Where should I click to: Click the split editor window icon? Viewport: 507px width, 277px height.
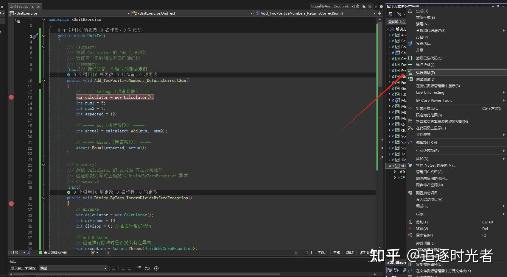[380, 13]
